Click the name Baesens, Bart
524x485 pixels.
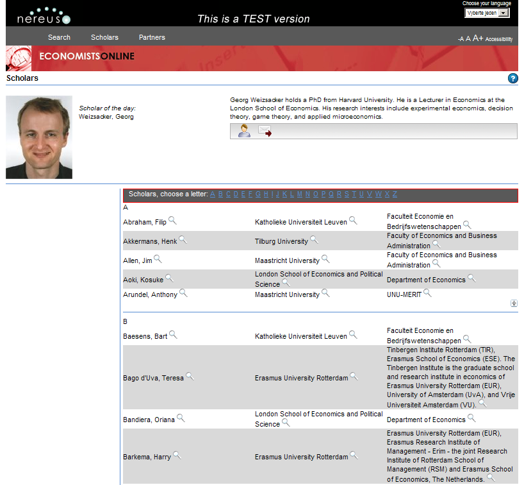click(x=145, y=336)
